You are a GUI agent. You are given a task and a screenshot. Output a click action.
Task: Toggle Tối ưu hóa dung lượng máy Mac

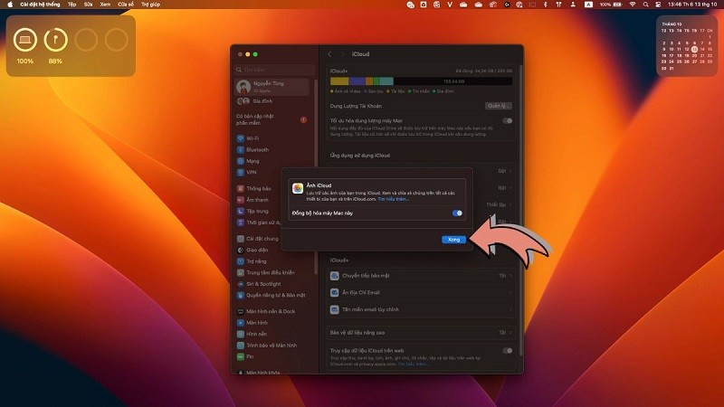point(507,120)
